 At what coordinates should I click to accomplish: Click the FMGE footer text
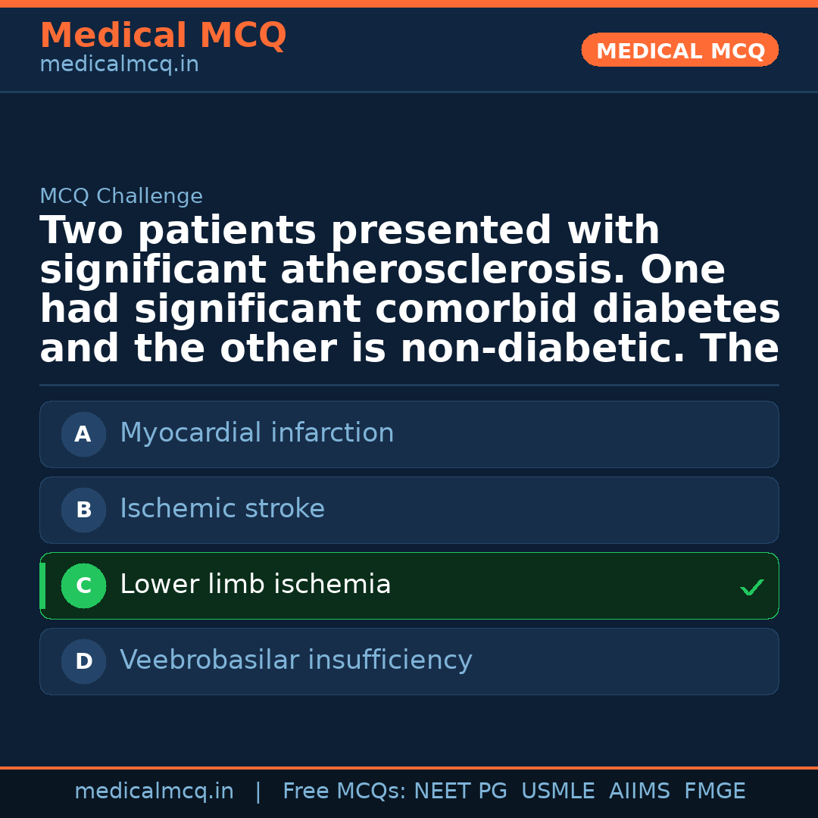714,791
